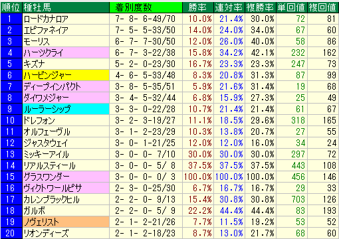Click the orange ノヴェリスト cell
The image size is (339, 239).
[x=66, y=222]
